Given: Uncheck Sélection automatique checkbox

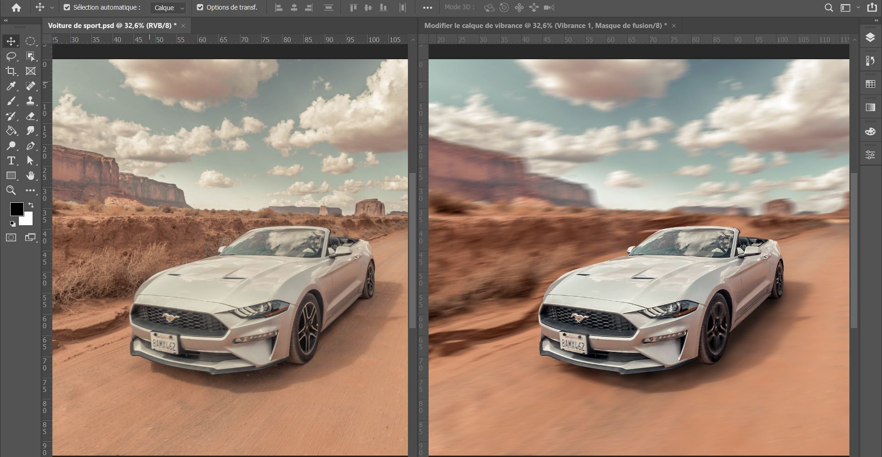Looking at the screenshot, I should click(67, 7).
